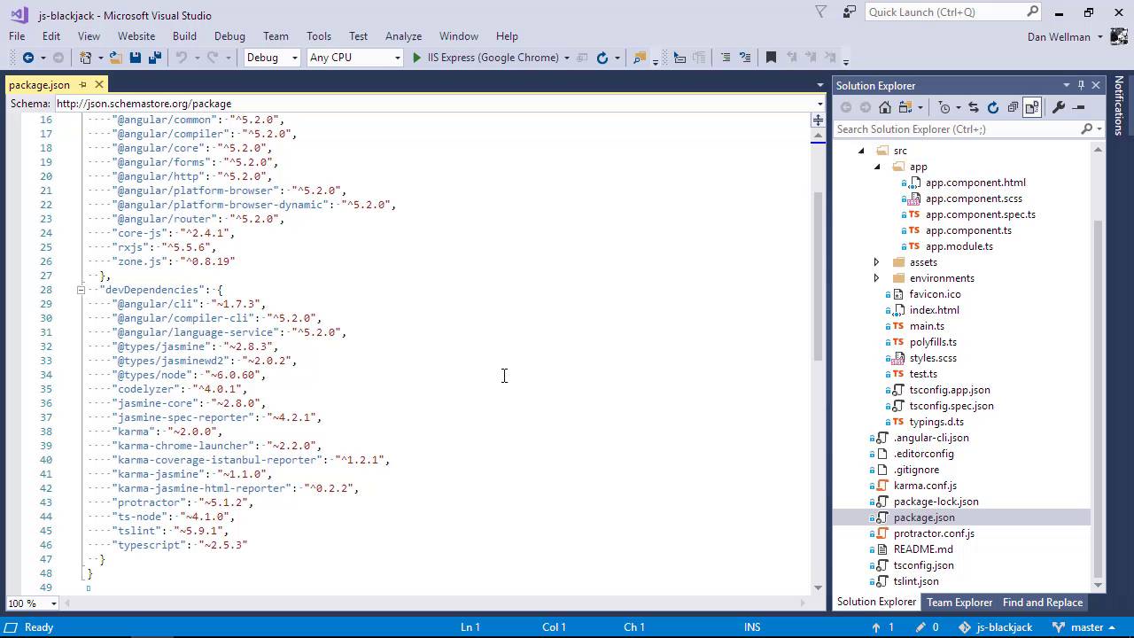Toggle pin on the package.json tab
Viewport: 1134px width, 638px height.
[x=83, y=85]
